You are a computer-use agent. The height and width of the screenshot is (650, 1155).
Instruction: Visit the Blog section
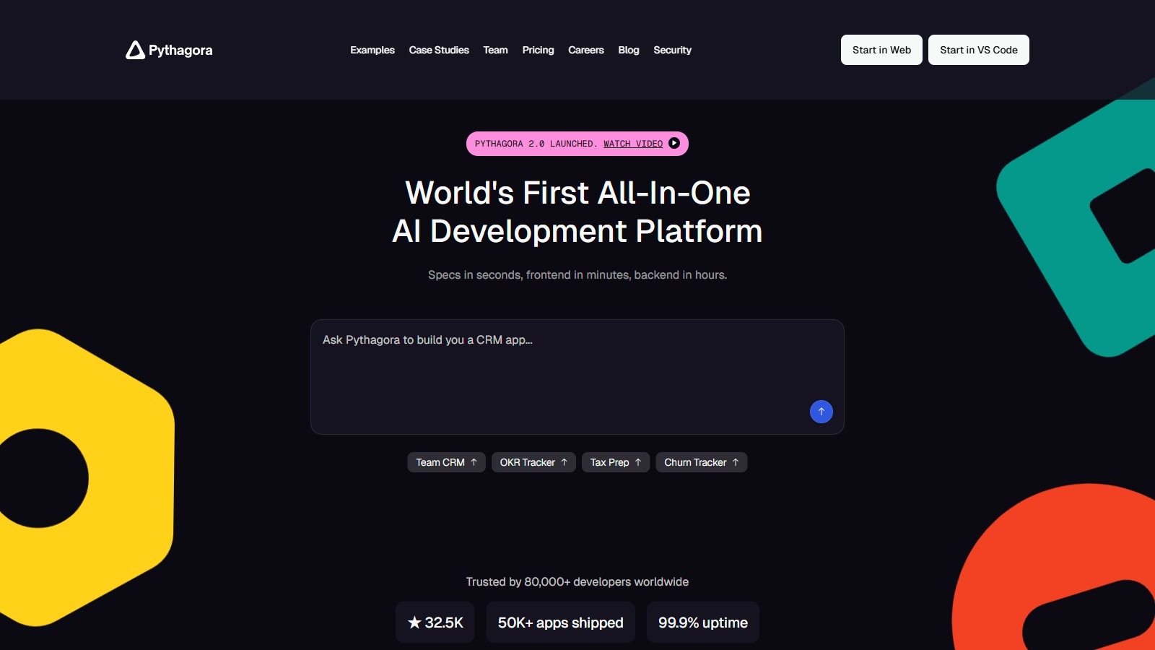point(628,50)
